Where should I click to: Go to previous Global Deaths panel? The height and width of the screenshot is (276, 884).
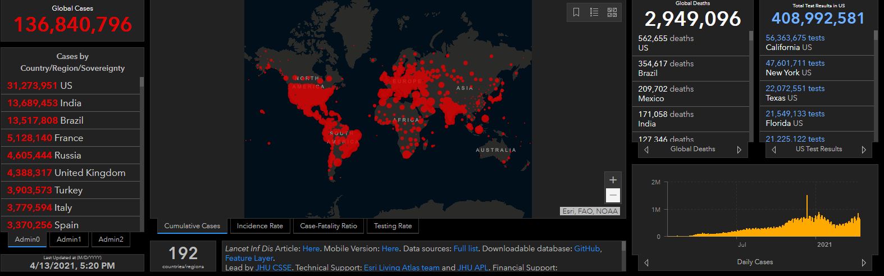pyautogui.click(x=646, y=150)
